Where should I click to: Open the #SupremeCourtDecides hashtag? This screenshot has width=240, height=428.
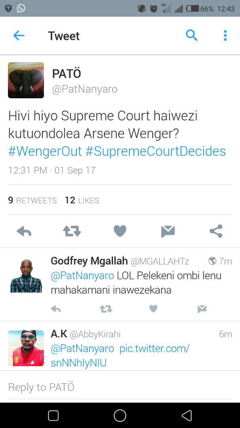coord(155,151)
